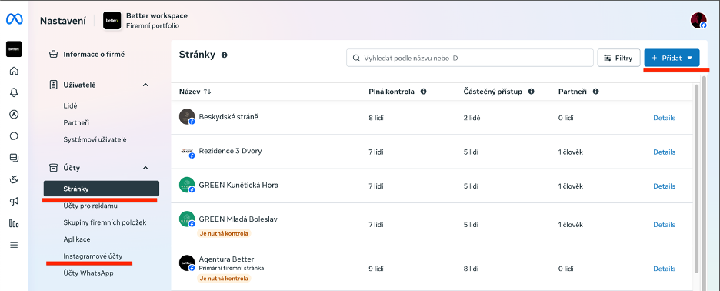
Task: Click Nastavení heading
Action: (x=62, y=21)
